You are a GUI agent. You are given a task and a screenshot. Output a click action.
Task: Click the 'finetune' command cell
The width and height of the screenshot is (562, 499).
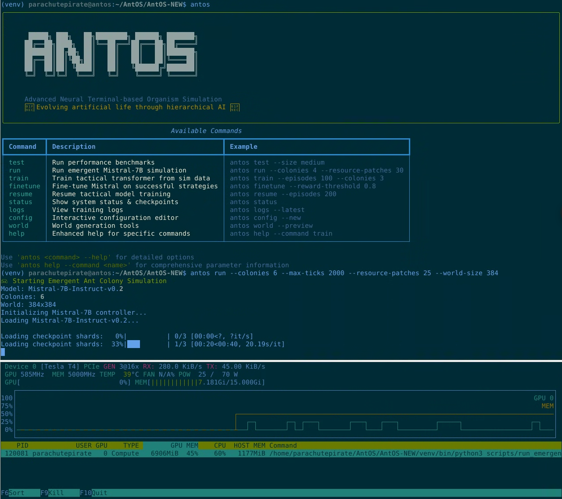pyautogui.click(x=25, y=186)
